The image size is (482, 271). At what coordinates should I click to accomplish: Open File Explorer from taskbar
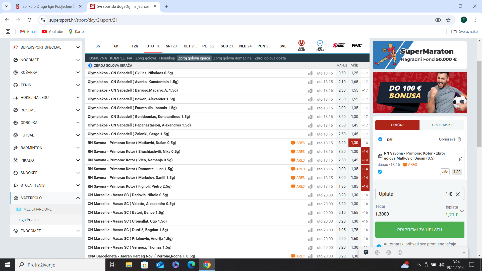point(129,265)
